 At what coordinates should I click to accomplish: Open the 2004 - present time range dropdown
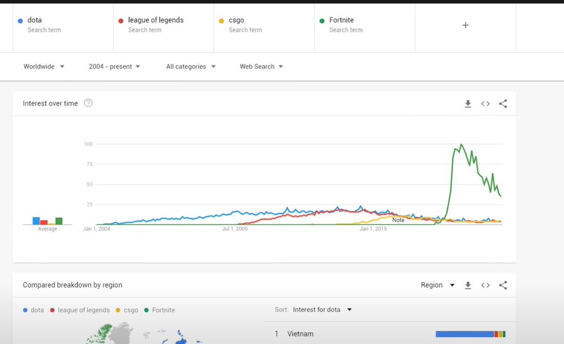pyautogui.click(x=115, y=67)
